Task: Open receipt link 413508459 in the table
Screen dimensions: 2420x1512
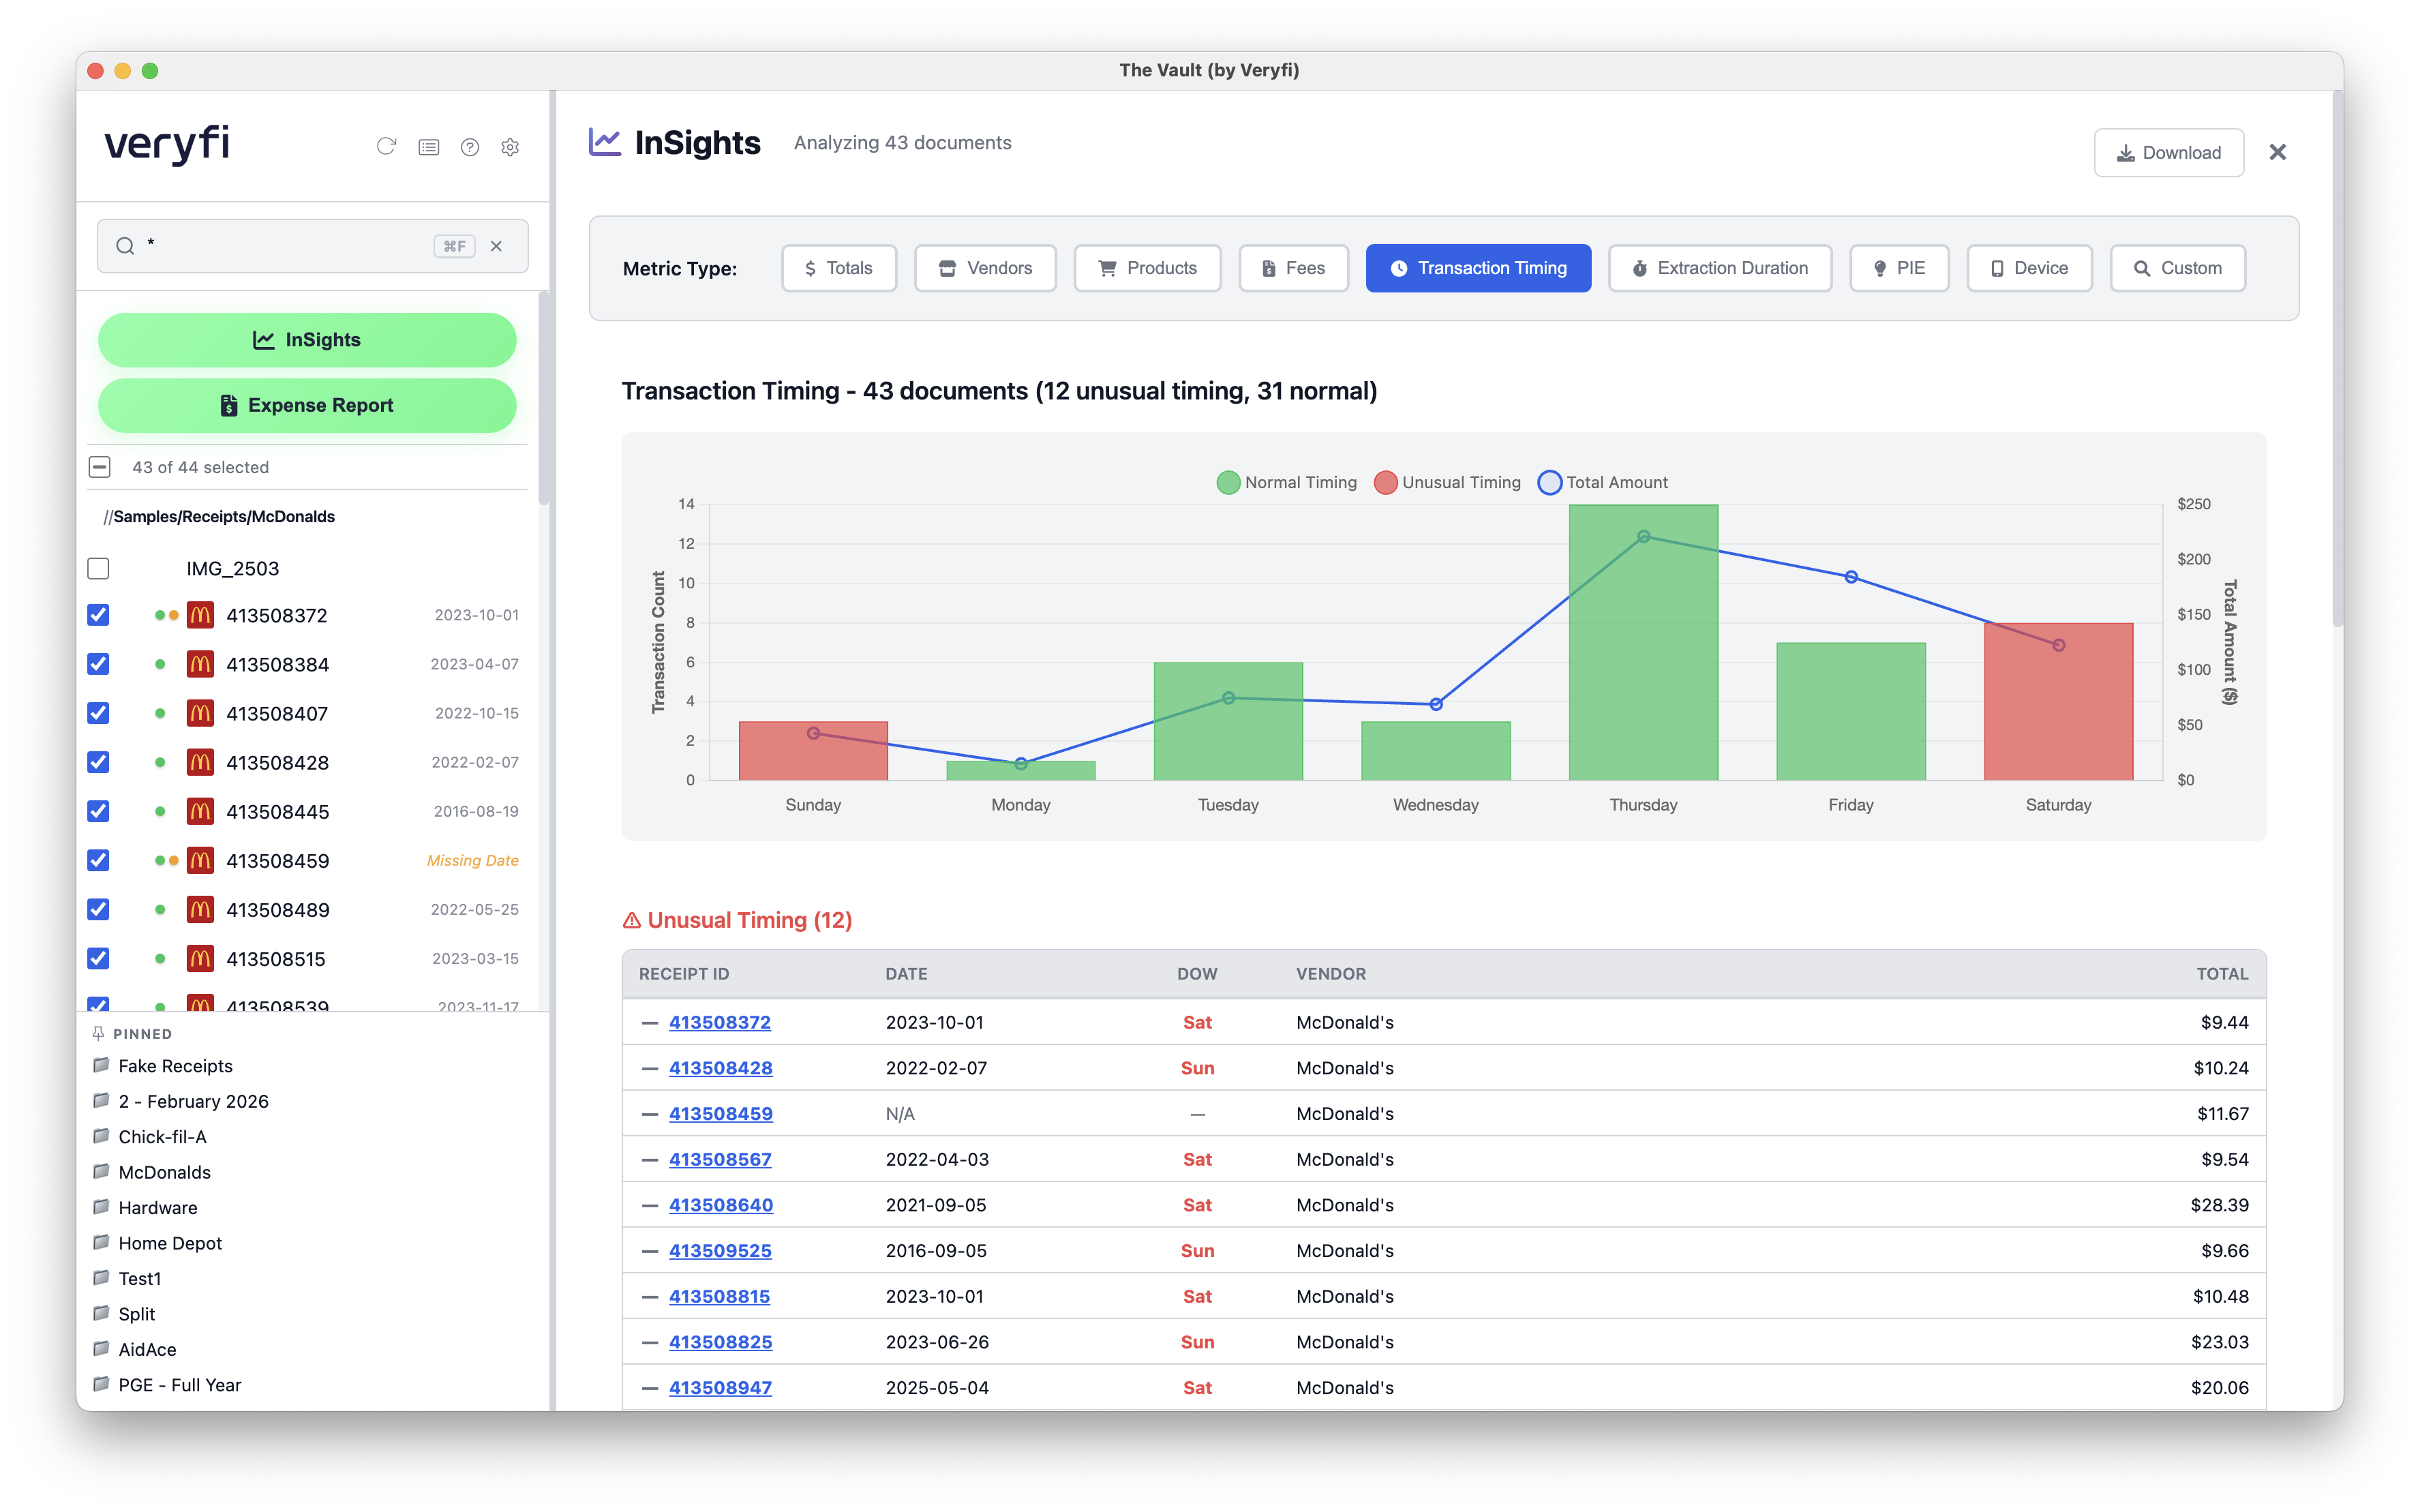Action: pyautogui.click(x=720, y=1113)
